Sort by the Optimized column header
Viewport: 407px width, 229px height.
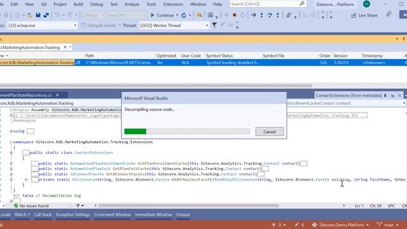[x=167, y=55]
